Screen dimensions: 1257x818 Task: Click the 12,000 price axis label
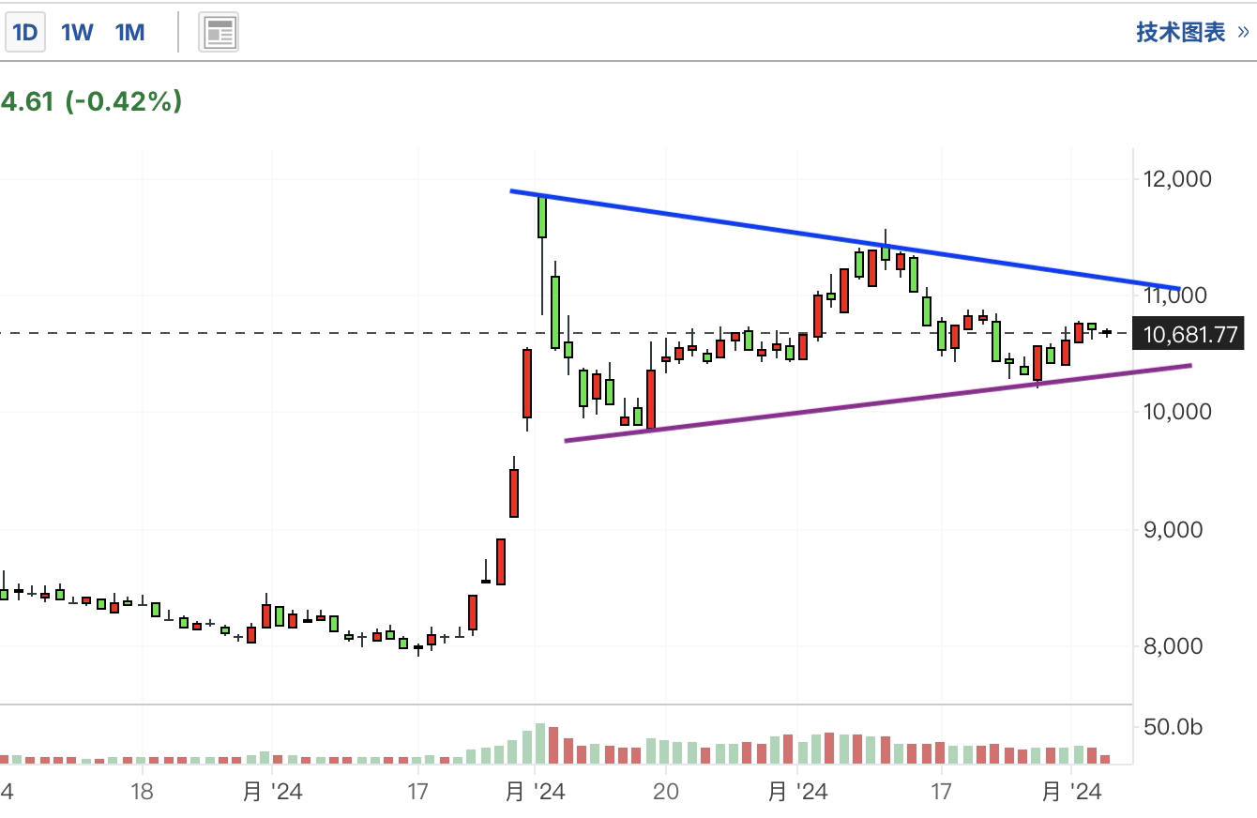[x=1177, y=178]
